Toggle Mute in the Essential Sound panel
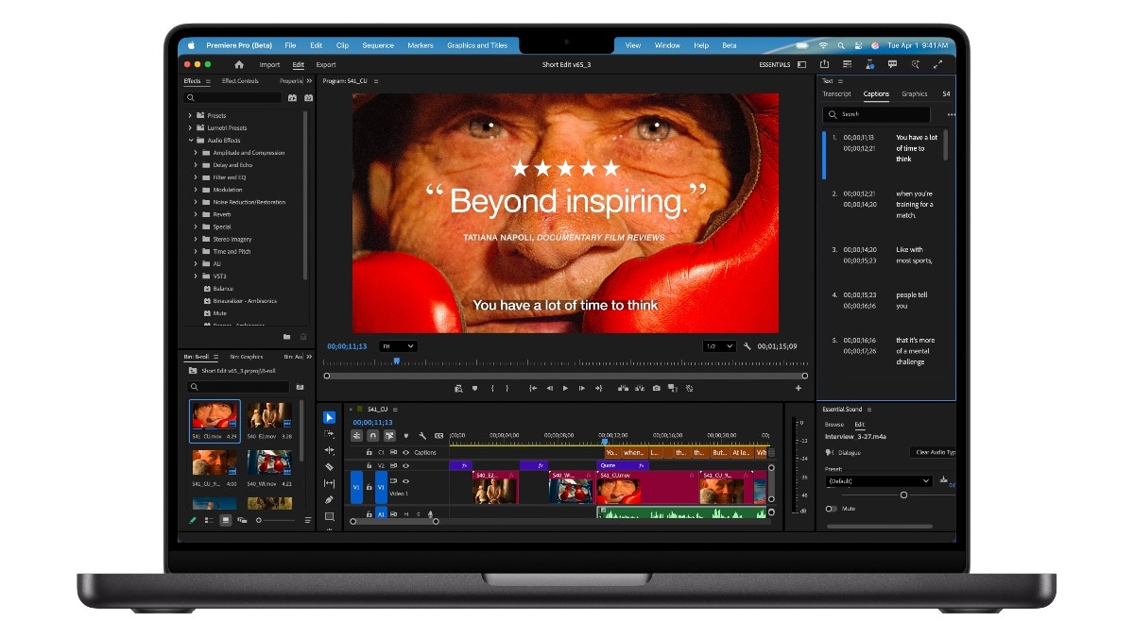 (830, 509)
